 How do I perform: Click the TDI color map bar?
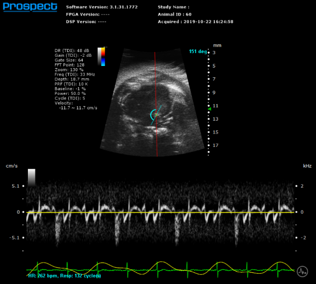(103, 57)
